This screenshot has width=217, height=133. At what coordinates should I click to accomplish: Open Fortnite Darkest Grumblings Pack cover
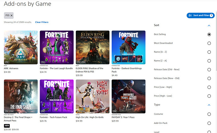[129, 47]
